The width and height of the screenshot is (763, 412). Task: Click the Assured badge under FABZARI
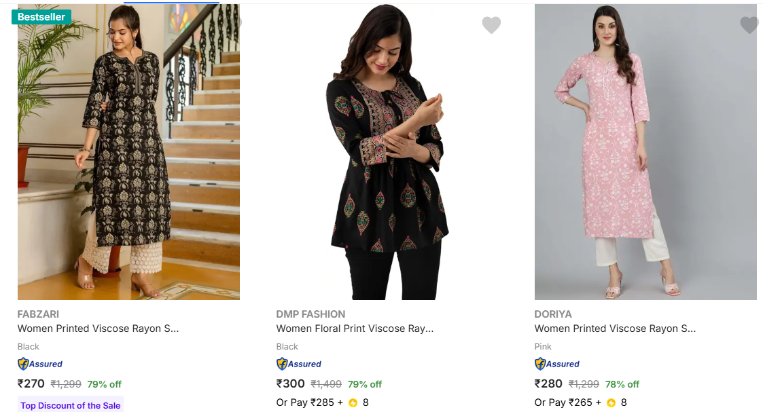40,364
